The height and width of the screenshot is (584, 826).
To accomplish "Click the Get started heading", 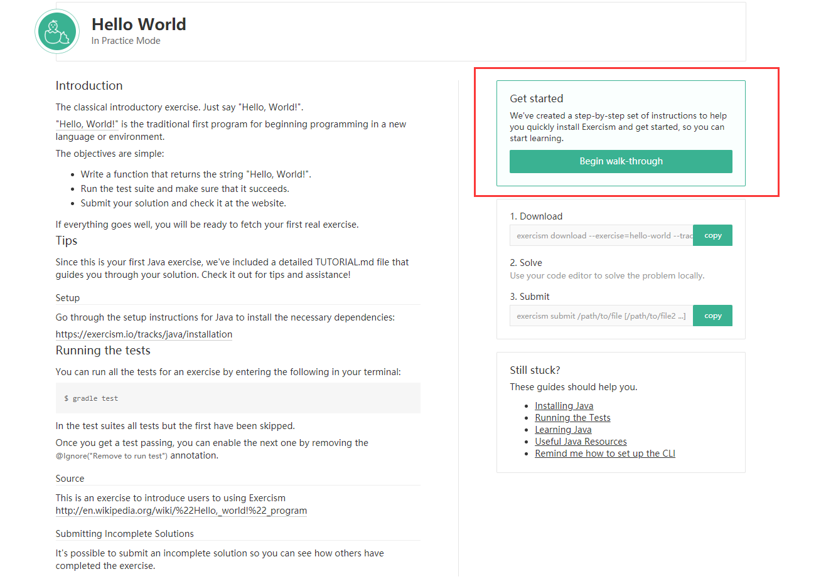I will point(536,98).
